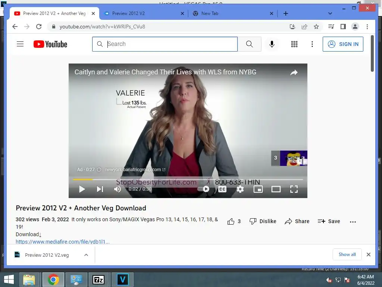382x287 pixels.
Task: Click muted volume tray icon
Action: pyautogui.click(x=329, y=280)
